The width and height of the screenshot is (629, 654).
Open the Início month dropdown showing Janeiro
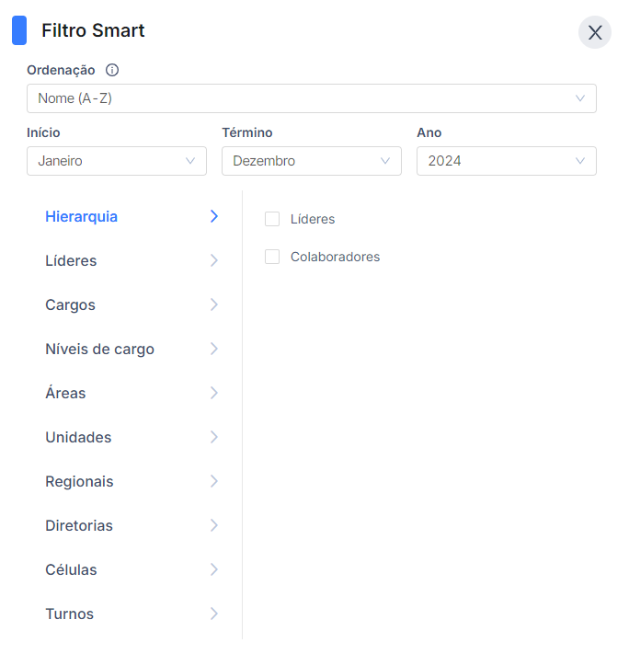pyautogui.click(x=117, y=161)
